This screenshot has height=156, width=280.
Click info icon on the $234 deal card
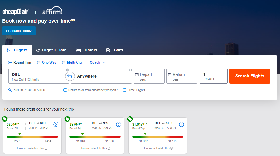point(46,148)
